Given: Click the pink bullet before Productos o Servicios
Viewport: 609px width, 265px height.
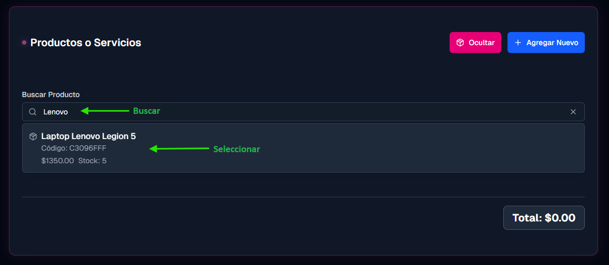Looking at the screenshot, I should click(24, 43).
